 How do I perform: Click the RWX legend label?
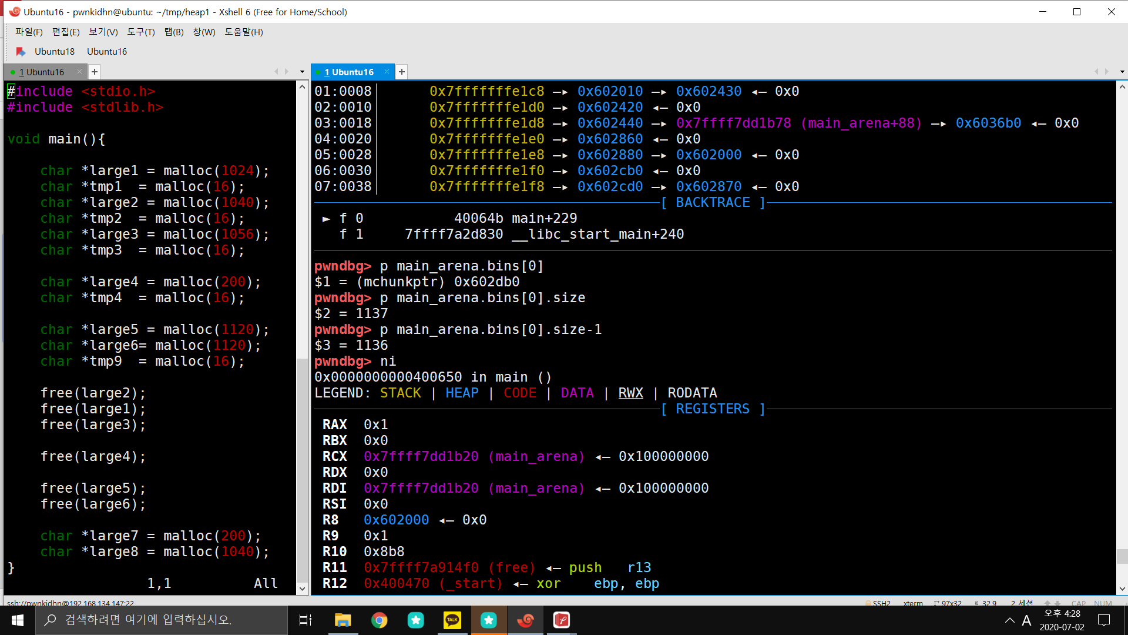(x=630, y=393)
